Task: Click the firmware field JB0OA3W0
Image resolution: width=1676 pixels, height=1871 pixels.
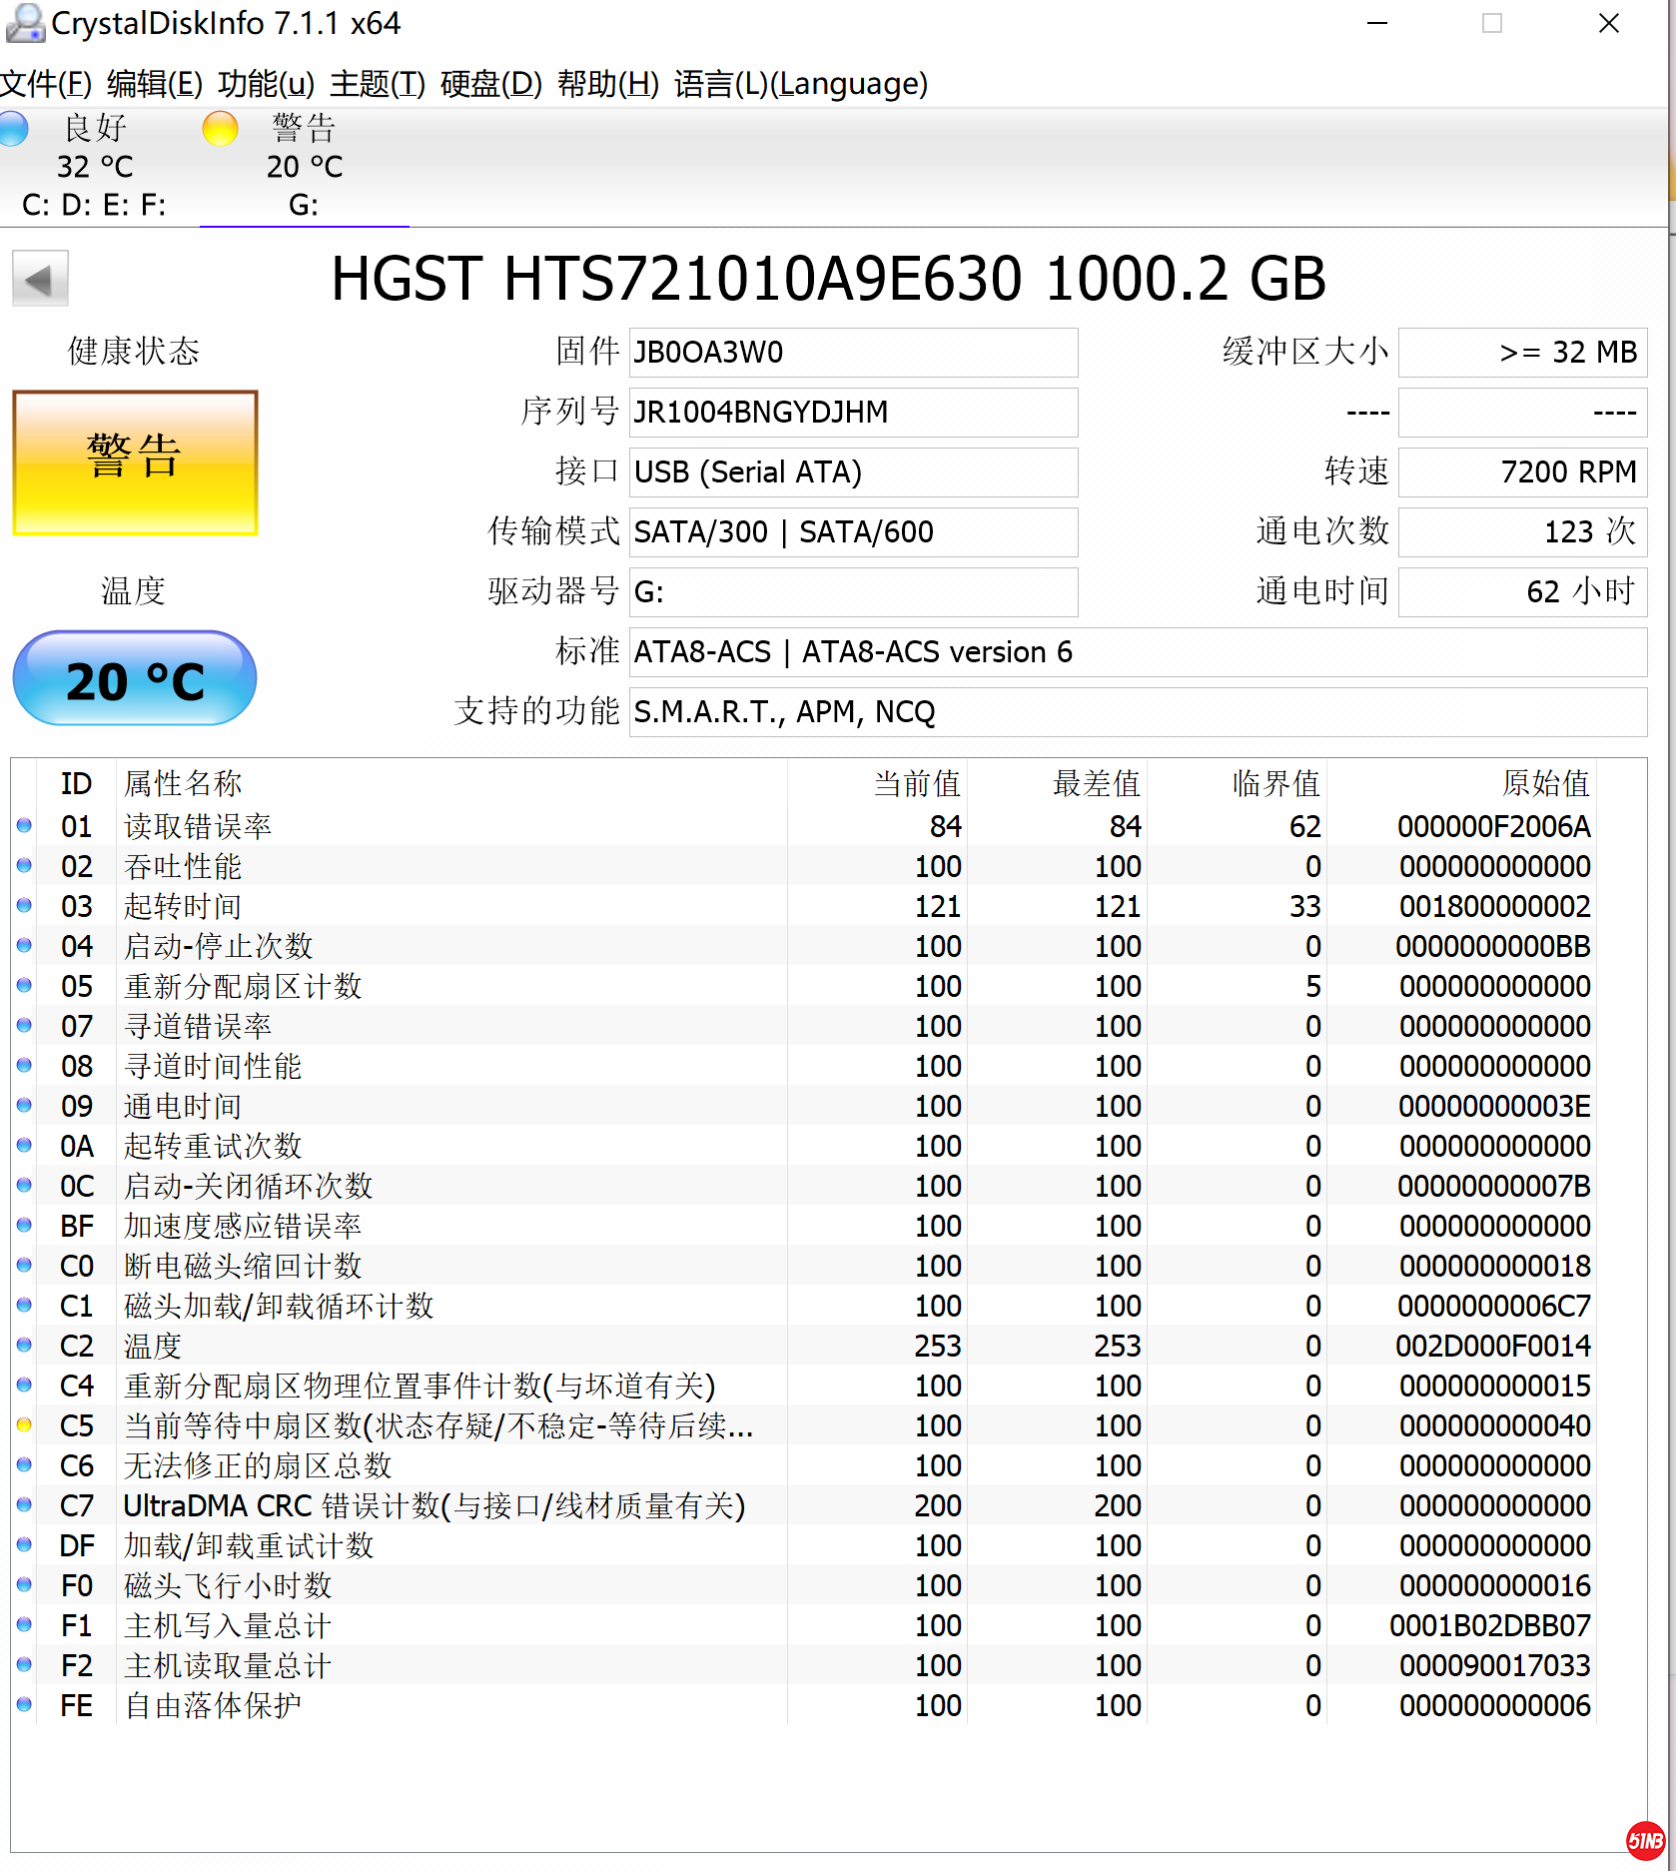Action: pyautogui.click(x=852, y=353)
